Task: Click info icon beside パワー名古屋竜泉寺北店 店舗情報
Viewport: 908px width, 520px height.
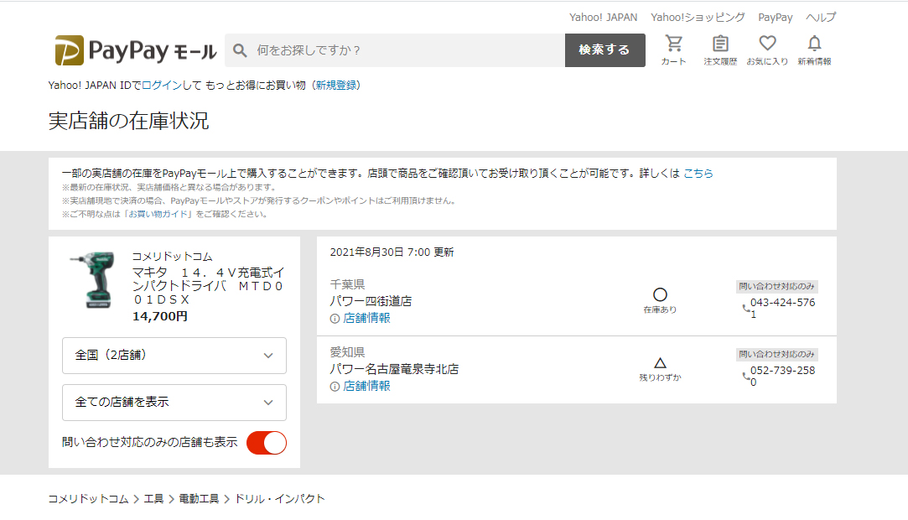Action: click(335, 387)
